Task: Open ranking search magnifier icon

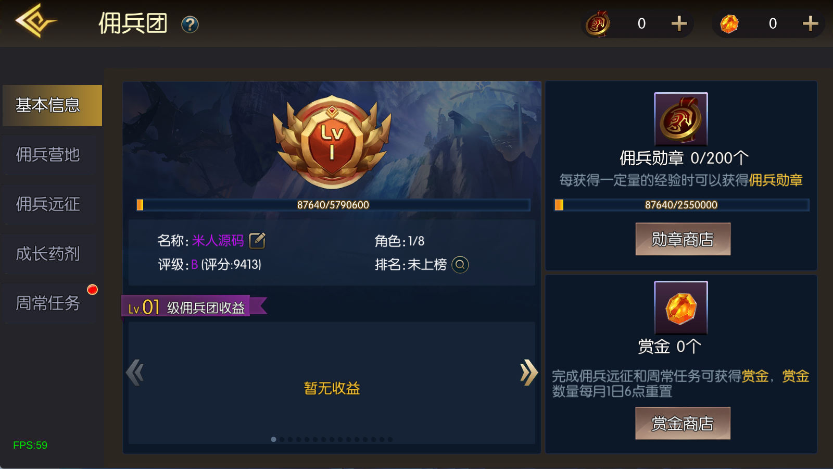Action: pyautogui.click(x=460, y=265)
